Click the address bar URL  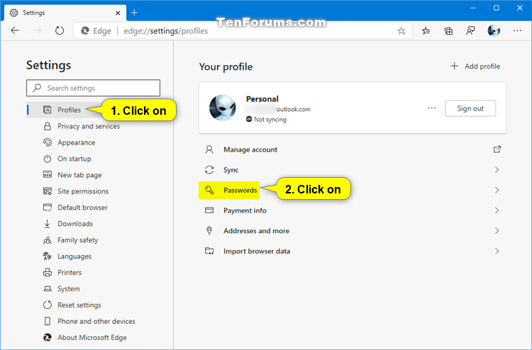[x=165, y=31]
